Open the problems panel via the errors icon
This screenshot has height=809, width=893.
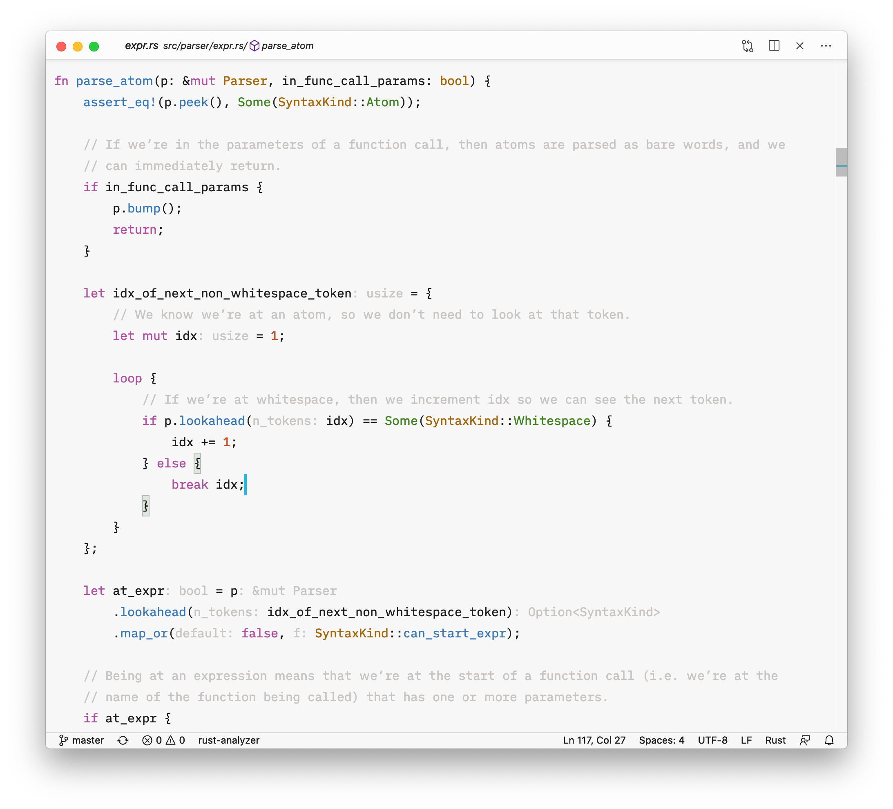pos(147,740)
